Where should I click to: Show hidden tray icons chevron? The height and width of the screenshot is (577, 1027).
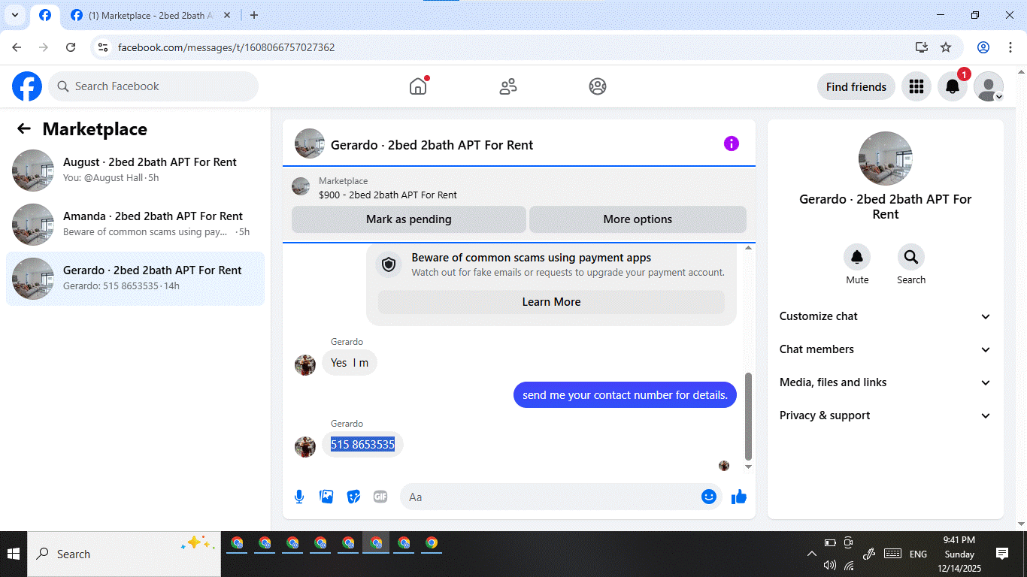coord(812,554)
